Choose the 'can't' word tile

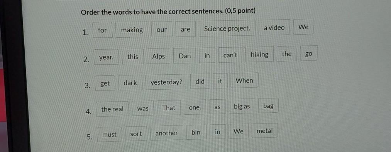pyautogui.click(x=230, y=55)
